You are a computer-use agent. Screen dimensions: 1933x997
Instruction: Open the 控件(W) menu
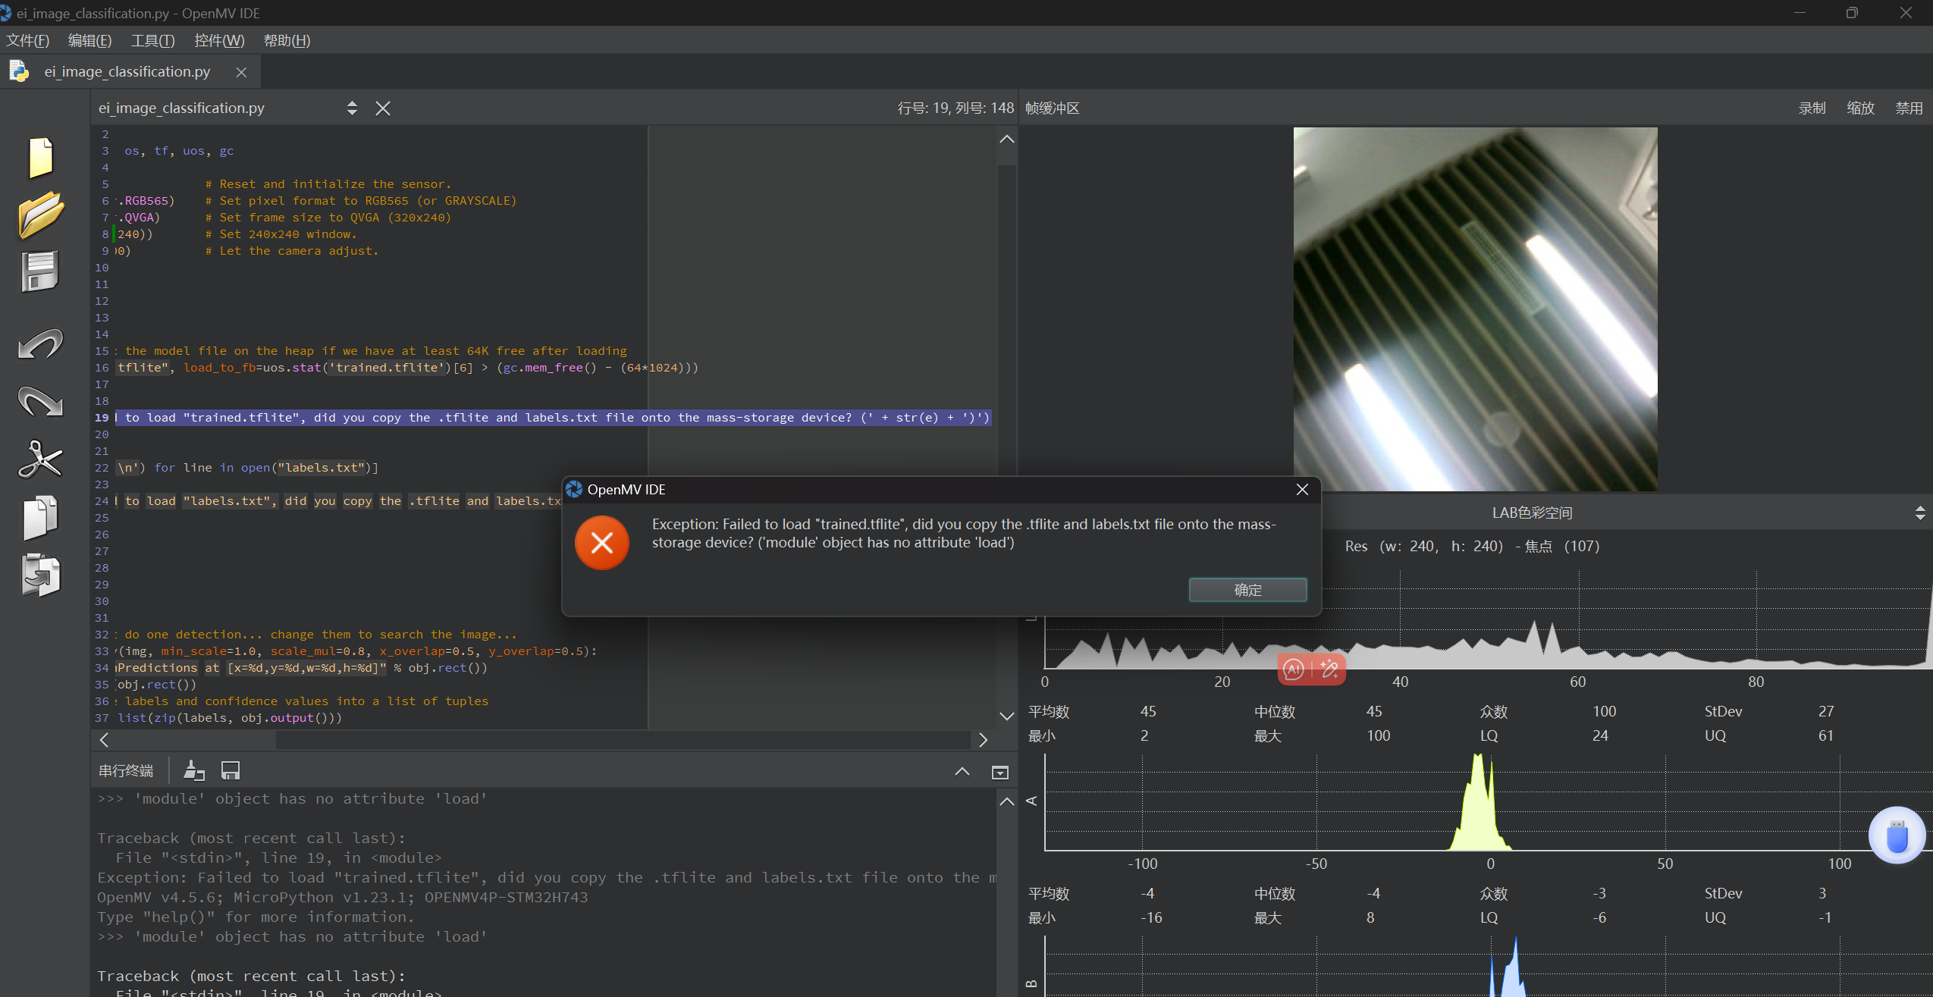click(x=219, y=40)
